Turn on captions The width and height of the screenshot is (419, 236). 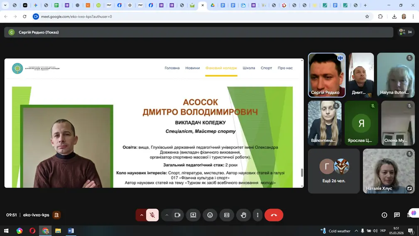(x=227, y=215)
